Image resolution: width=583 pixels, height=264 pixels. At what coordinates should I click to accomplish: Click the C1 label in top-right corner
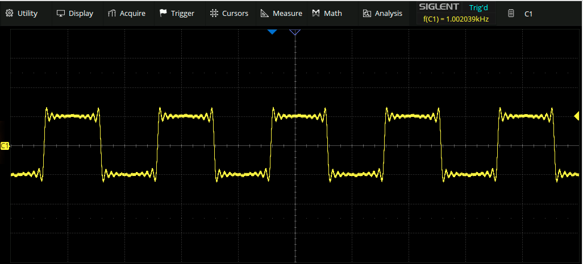(x=528, y=13)
